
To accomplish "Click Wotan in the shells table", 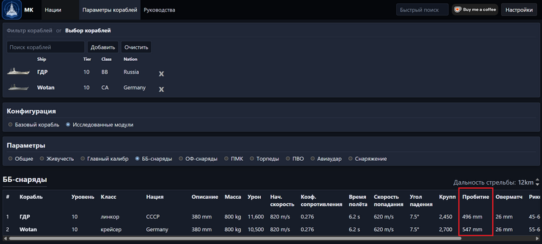I will [x=28, y=230].
